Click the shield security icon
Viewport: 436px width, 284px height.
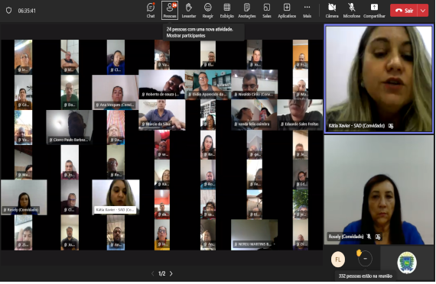(9, 11)
